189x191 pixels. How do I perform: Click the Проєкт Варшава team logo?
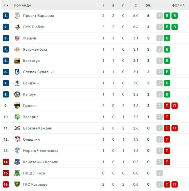coord(17,16)
